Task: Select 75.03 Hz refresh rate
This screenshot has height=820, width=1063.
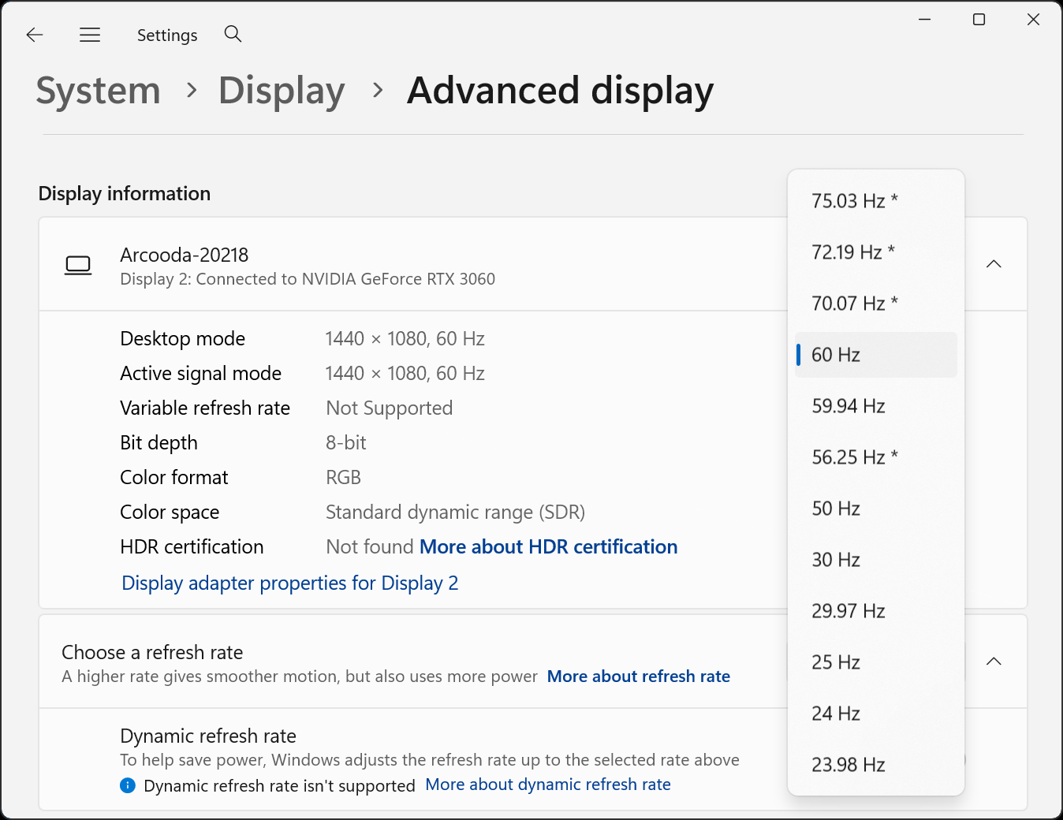Action: tap(875, 201)
